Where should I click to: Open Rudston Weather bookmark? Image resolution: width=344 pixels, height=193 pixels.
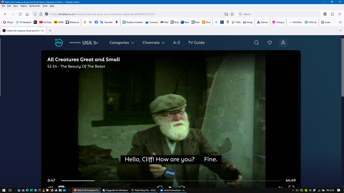pos(133,22)
